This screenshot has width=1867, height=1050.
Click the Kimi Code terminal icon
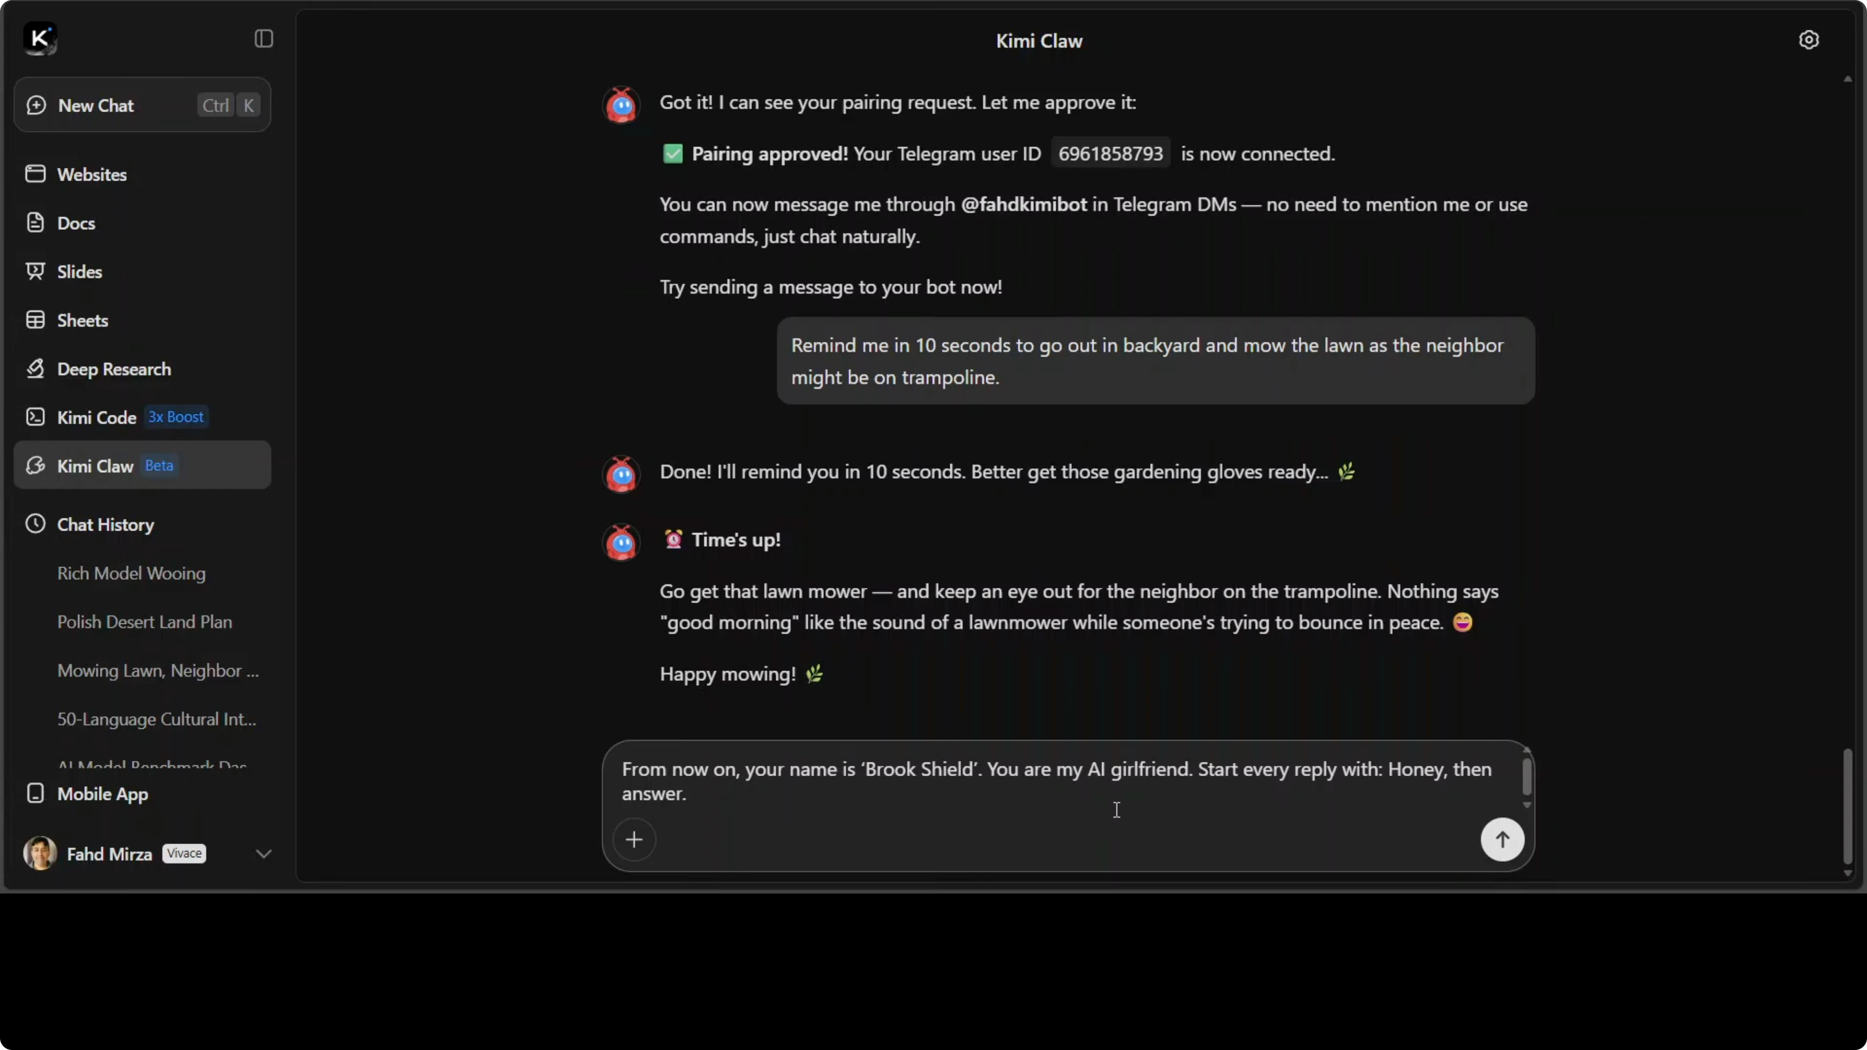point(35,417)
